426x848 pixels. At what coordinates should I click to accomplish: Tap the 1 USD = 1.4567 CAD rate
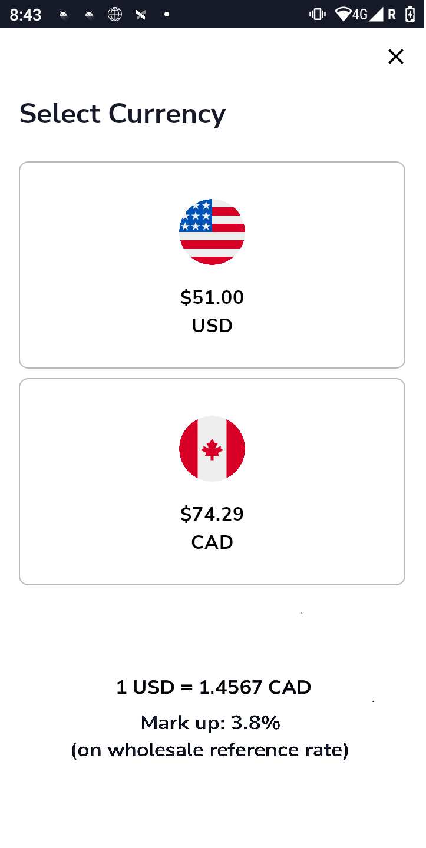213,687
